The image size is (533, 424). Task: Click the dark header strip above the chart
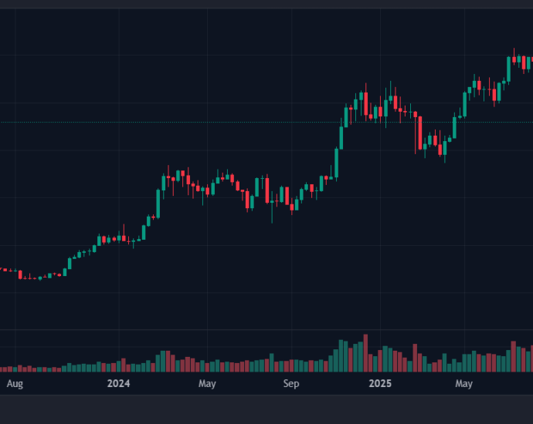[266, 4]
